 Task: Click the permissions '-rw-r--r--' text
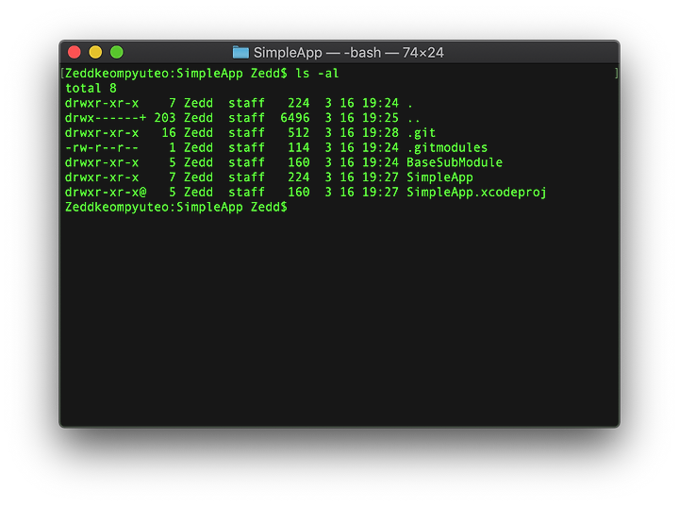tap(102, 147)
